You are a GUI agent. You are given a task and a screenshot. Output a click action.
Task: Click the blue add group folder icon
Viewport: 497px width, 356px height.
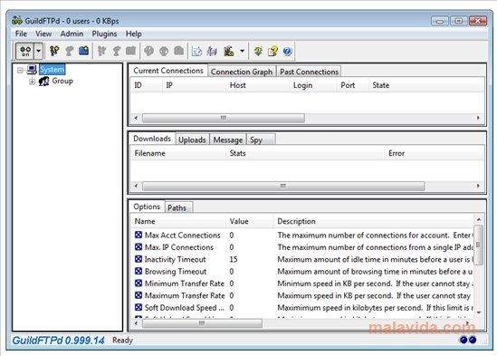point(83,51)
